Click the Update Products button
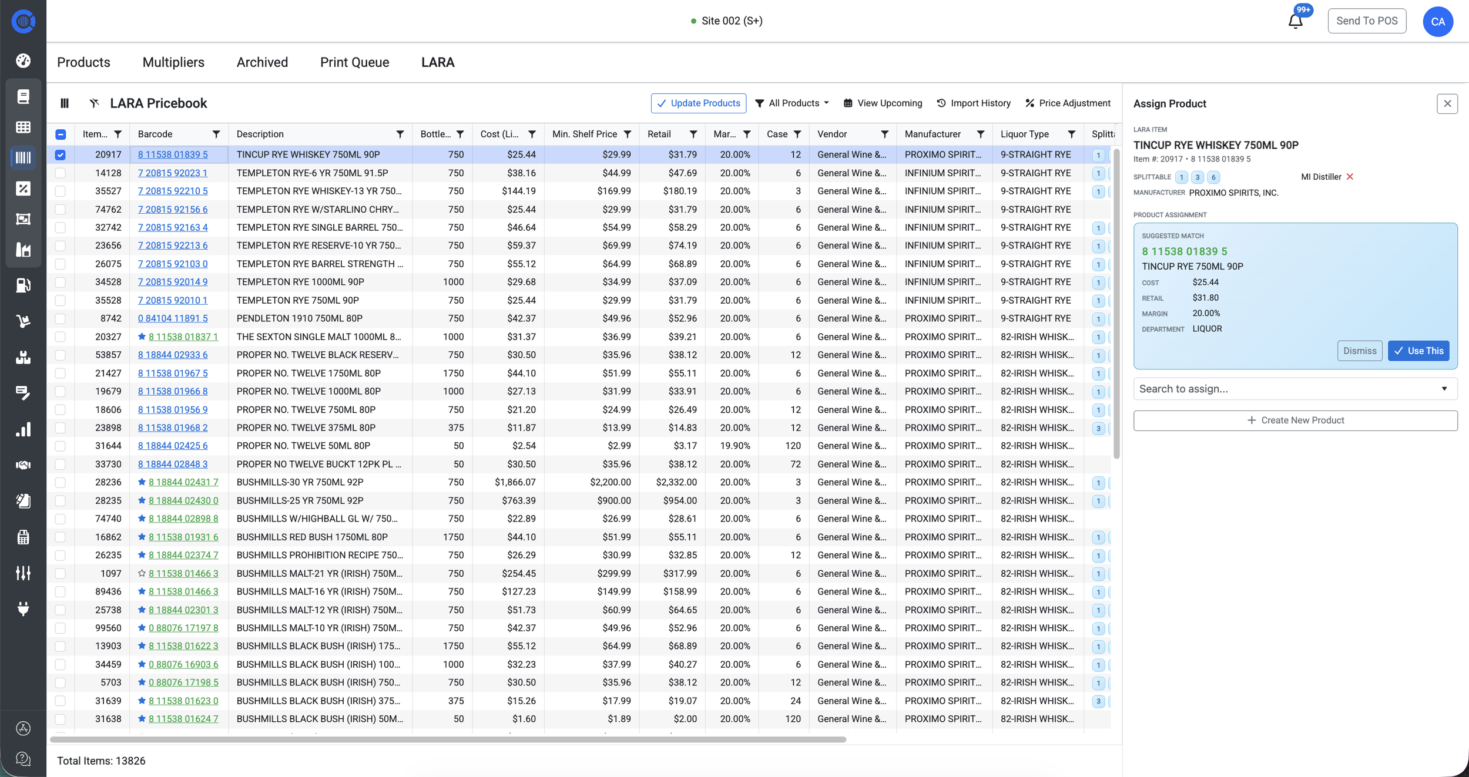 pos(698,103)
